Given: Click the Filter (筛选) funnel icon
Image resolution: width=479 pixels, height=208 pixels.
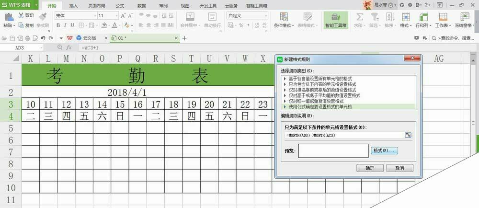Looking at the screenshot, I should click(375, 16).
